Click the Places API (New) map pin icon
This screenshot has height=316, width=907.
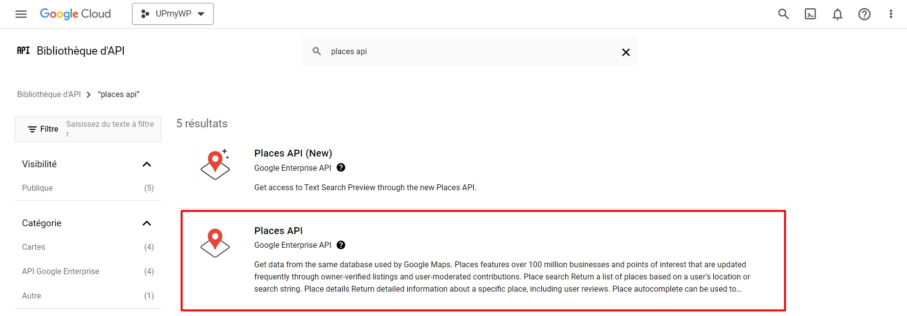[x=215, y=165]
